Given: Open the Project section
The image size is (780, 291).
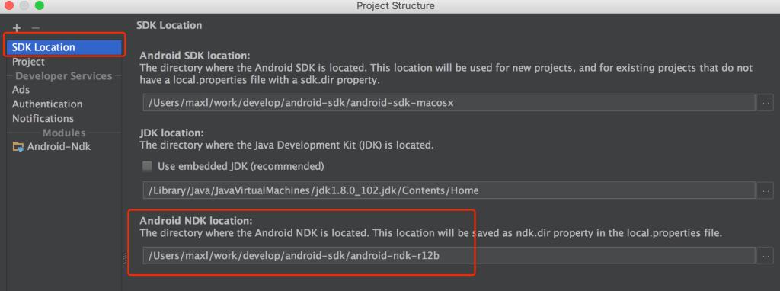Looking at the screenshot, I should coord(28,62).
